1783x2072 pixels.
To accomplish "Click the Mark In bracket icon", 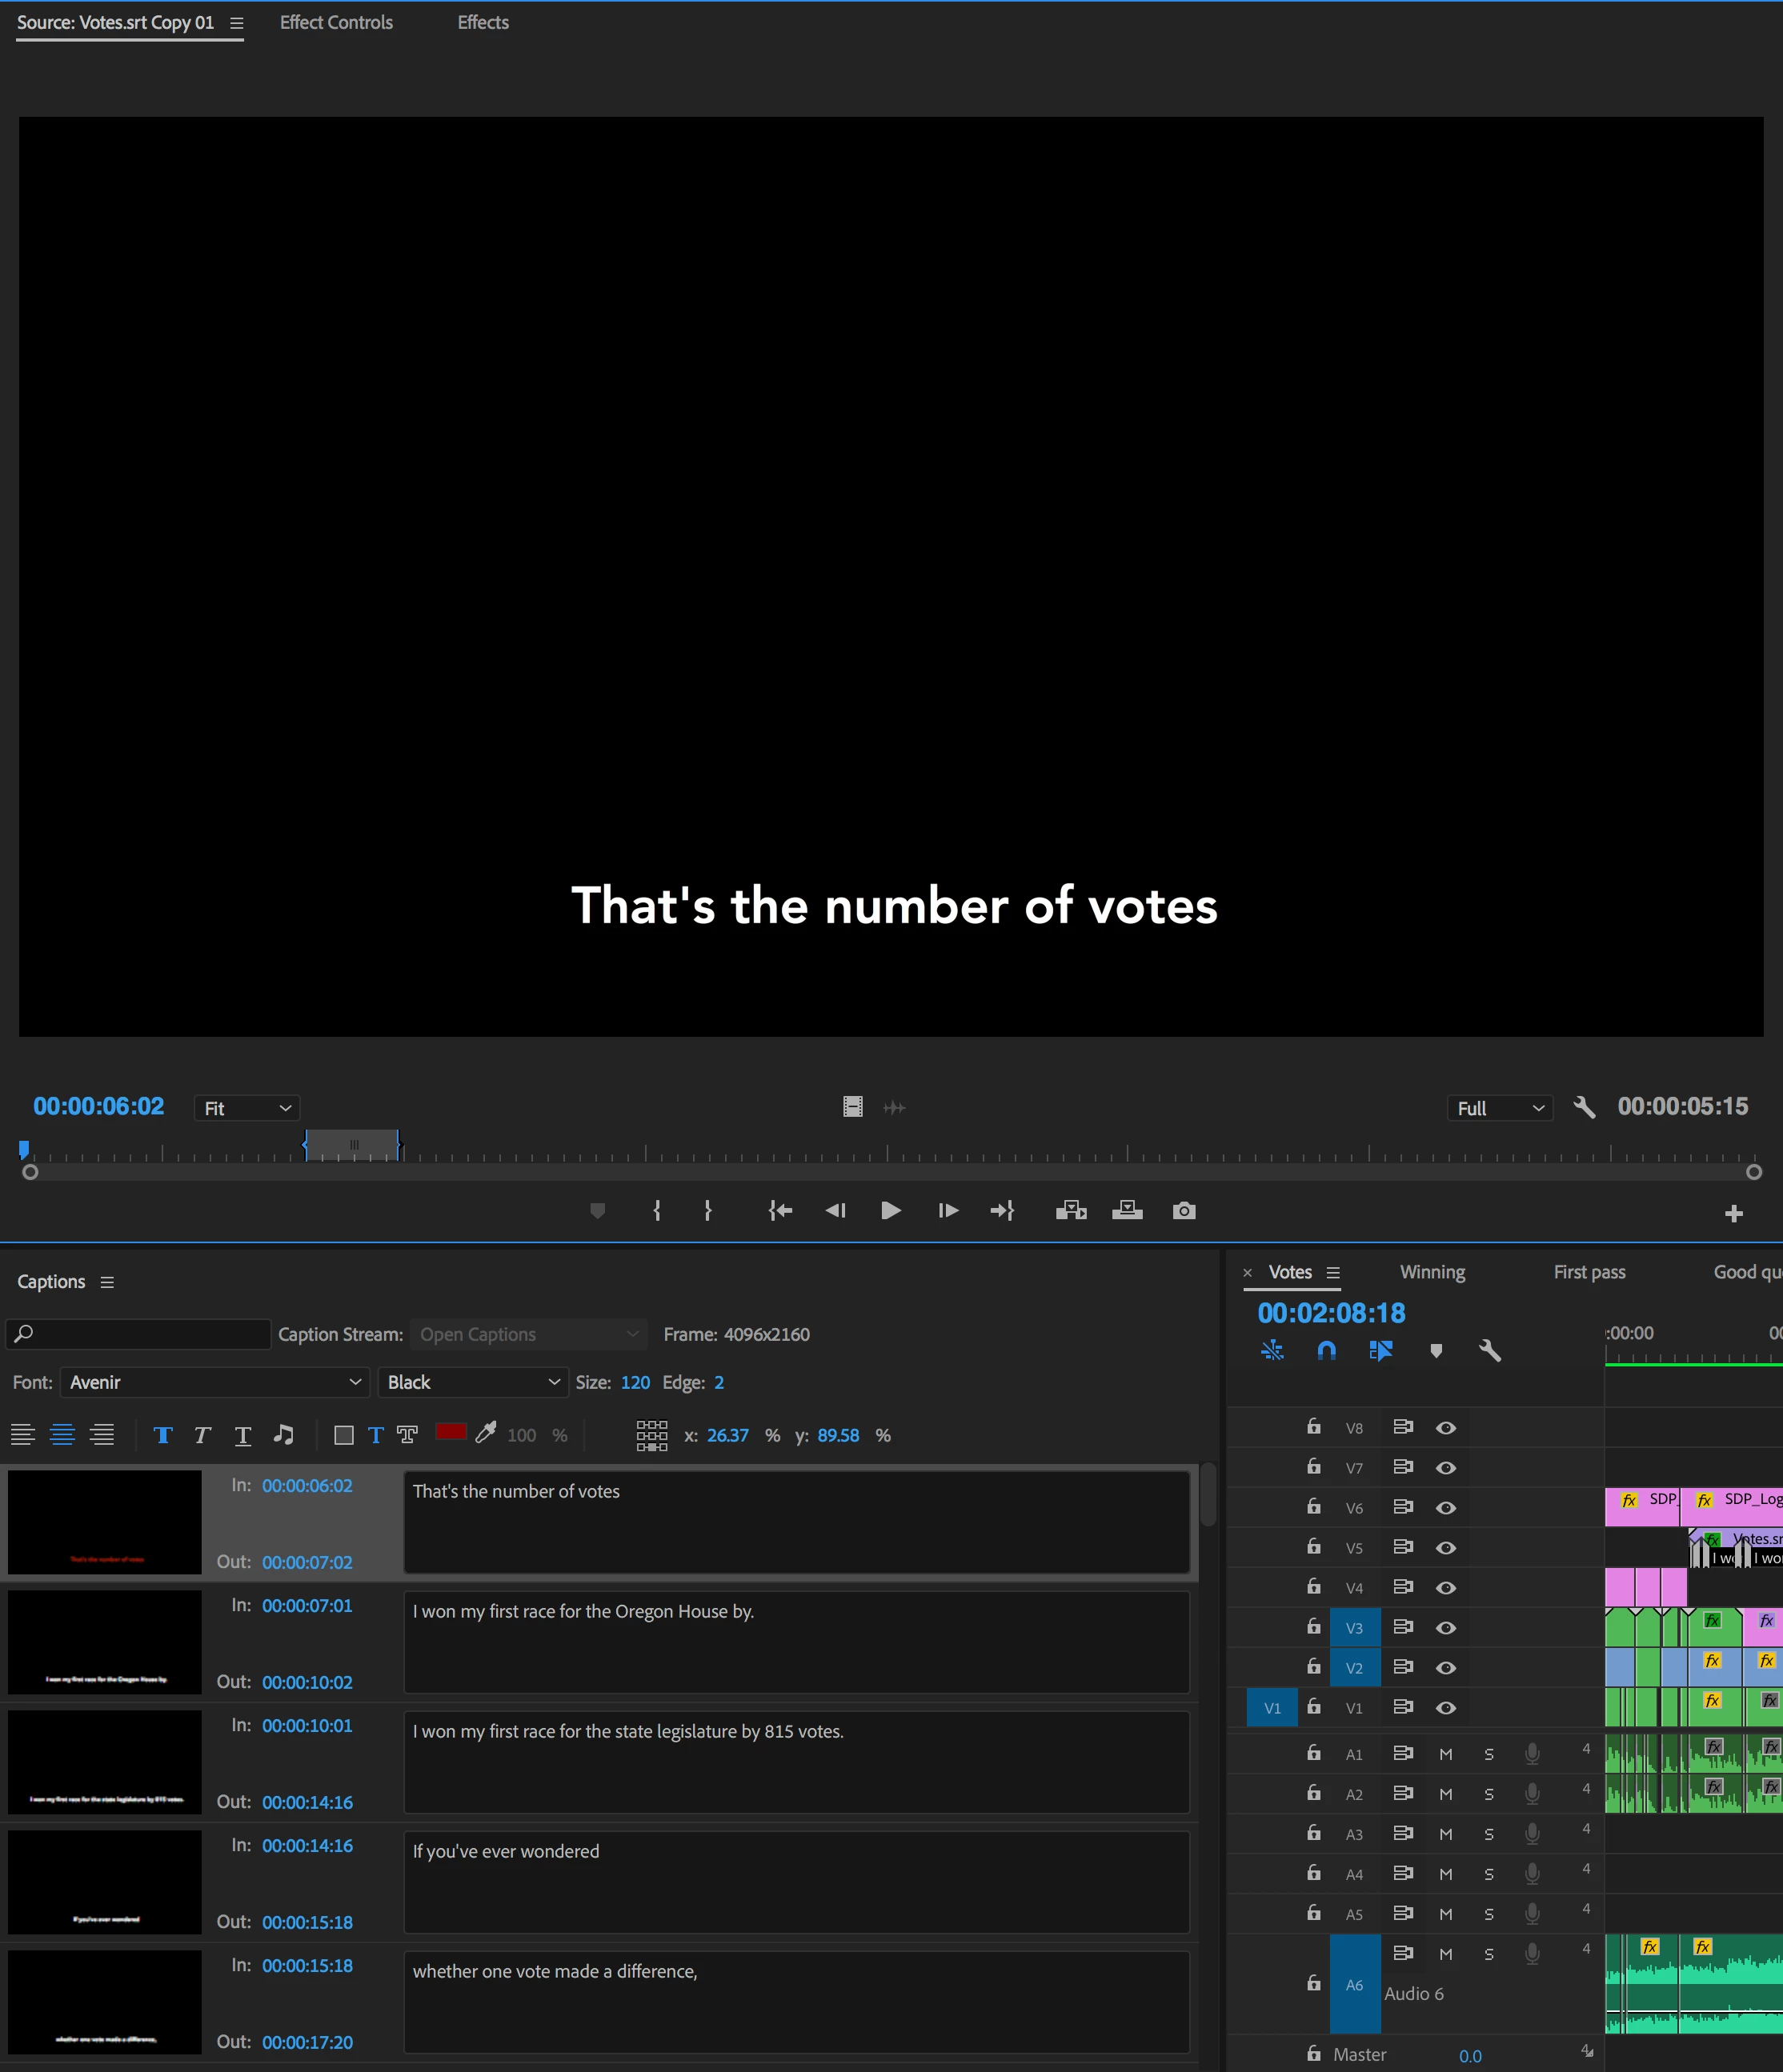I will tap(656, 1211).
